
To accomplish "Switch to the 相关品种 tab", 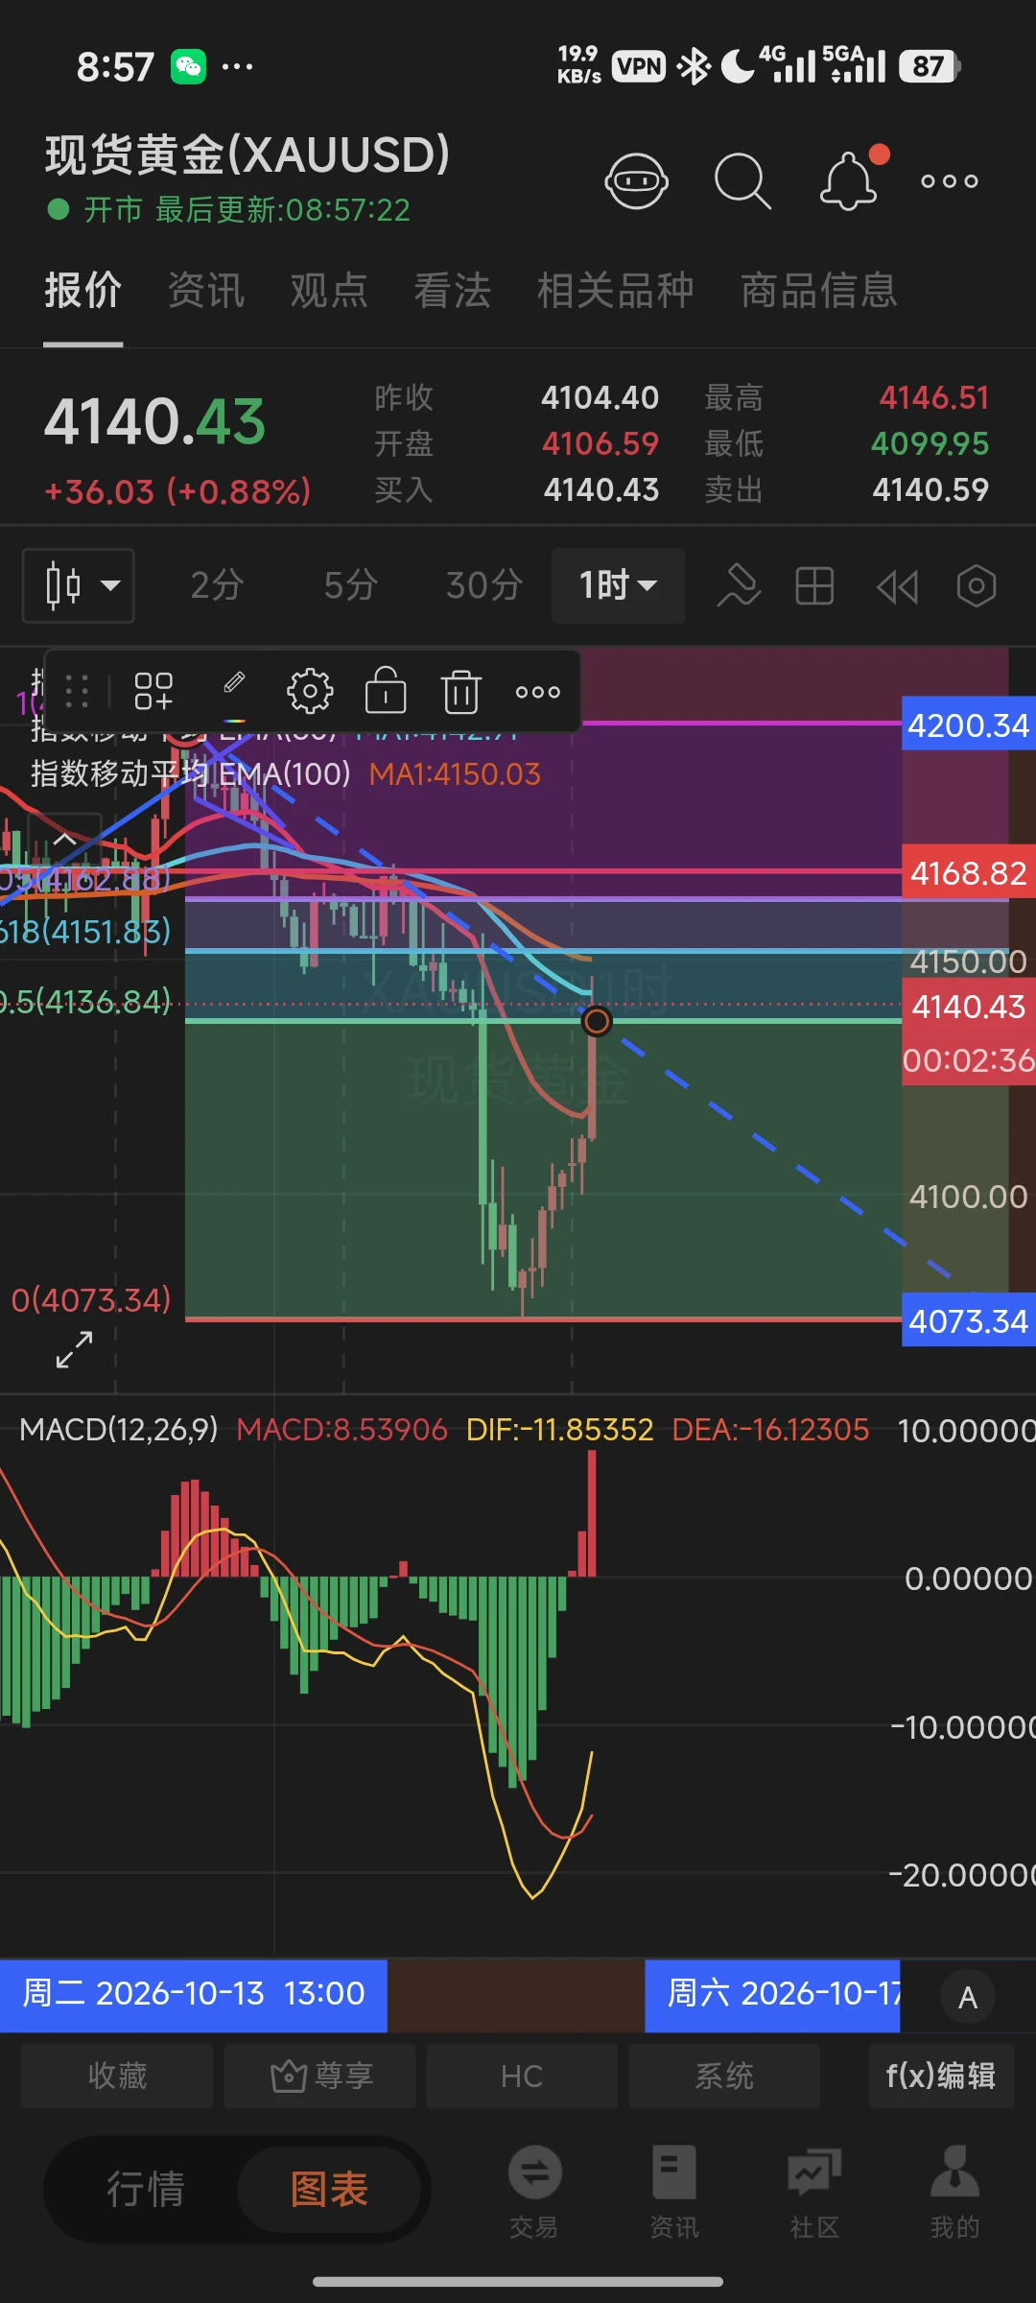I will point(615,290).
